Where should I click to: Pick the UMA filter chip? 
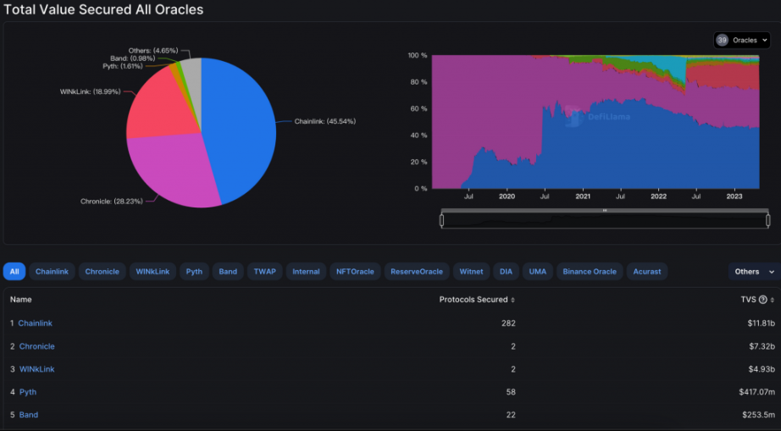click(537, 272)
